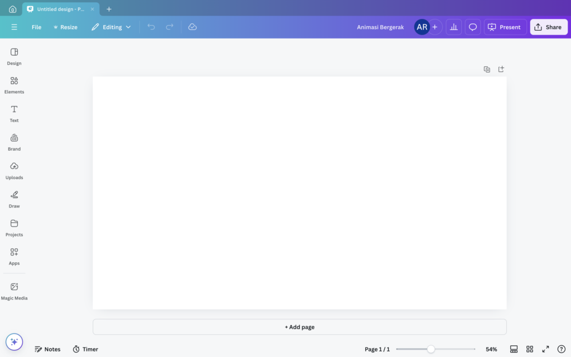The width and height of the screenshot is (571, 357).
Task: Select the Draw tool
Action: tap(14, 199)
